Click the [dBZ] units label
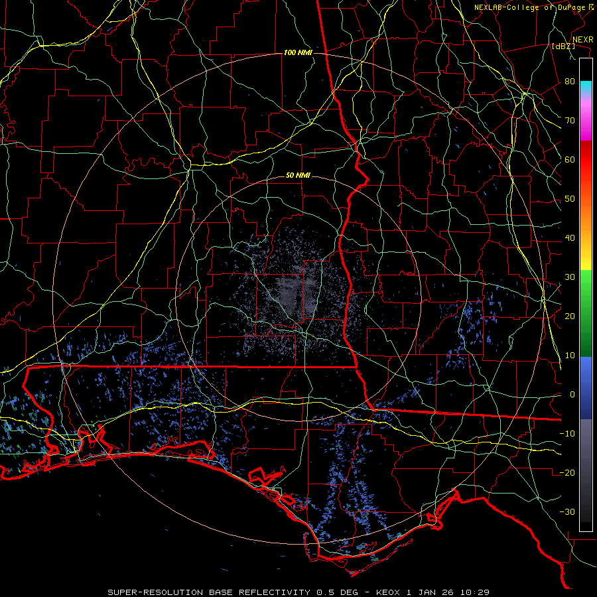 pos(563,46)
